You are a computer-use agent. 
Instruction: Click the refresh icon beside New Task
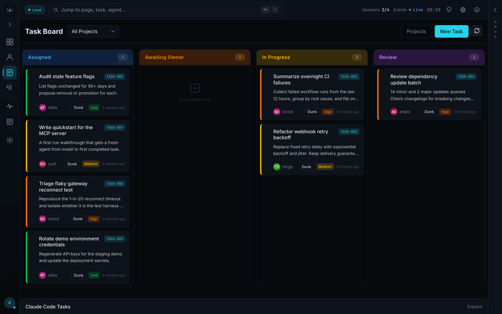tap(477, 31)
